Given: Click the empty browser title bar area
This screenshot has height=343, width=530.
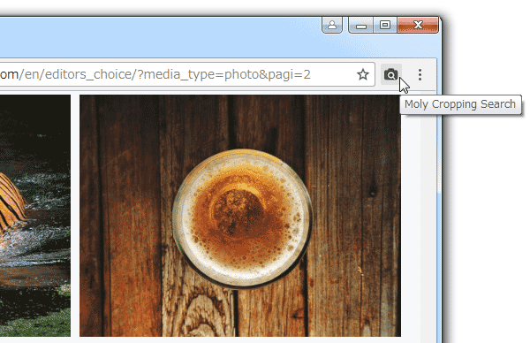Looking at the screenshot, I should (x=159, y=37).
